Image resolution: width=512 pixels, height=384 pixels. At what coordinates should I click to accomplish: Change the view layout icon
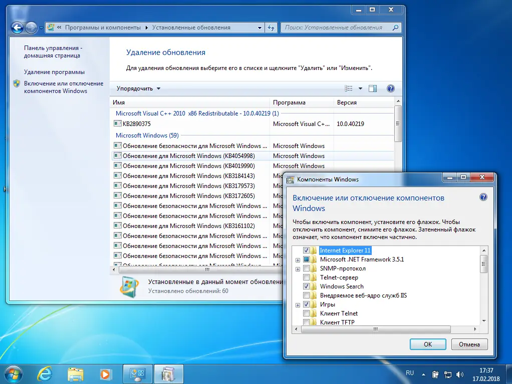348,88
